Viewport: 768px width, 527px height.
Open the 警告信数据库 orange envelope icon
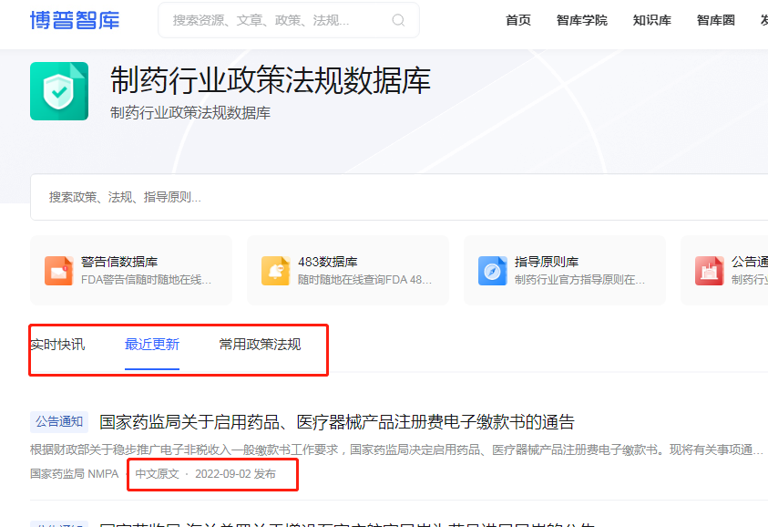pos(59,270)
